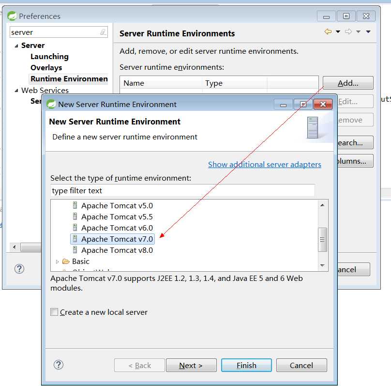Image resolution: width=391 pixels, height=386 pixels.
Task: Select Runtime Environments preferences page
Action: click(69, 79)
